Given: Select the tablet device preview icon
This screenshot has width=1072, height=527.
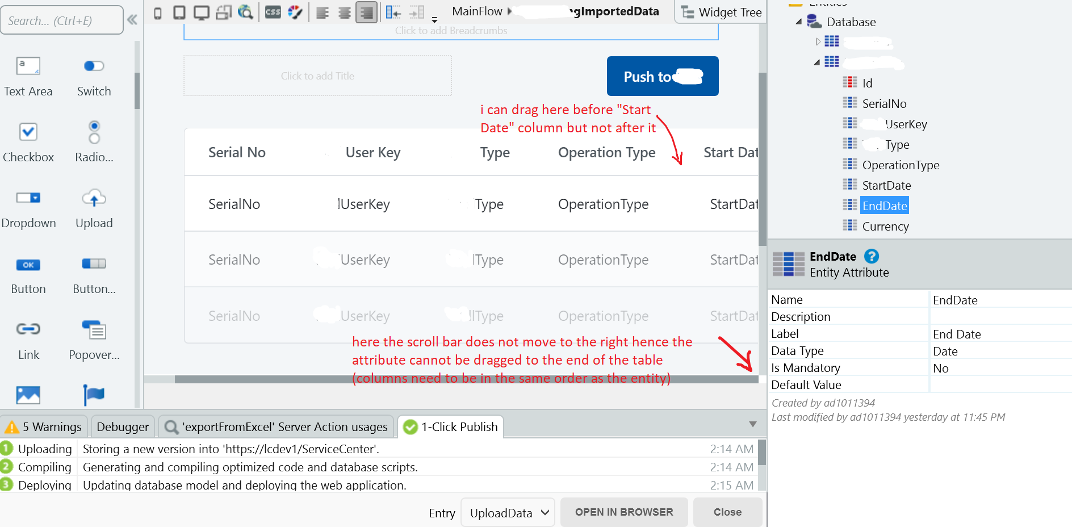Looking at the screenshot, I should 179,12.
